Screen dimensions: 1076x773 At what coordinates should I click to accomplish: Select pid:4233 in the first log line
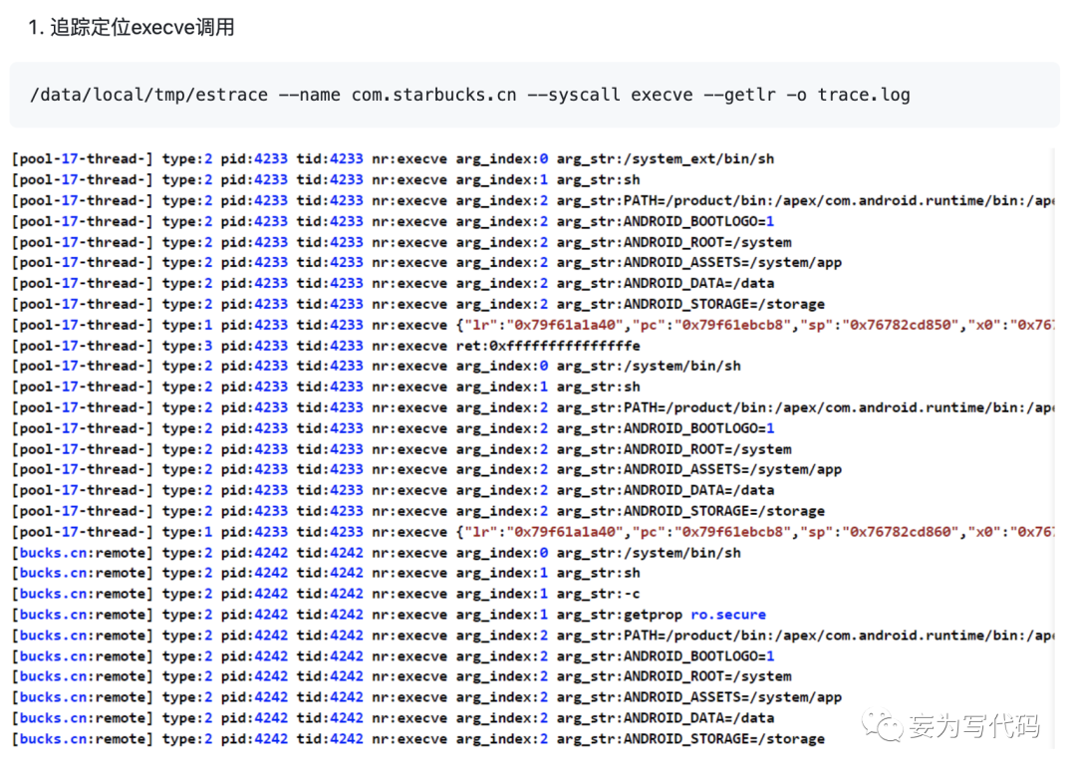(x=255, y=158)
